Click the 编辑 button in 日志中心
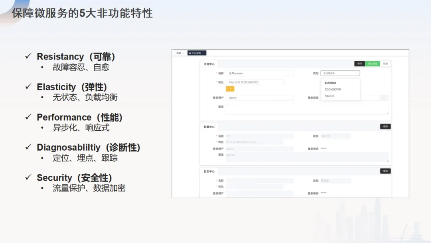This screenshot has height=243, width=431. (x=386, y=171)
